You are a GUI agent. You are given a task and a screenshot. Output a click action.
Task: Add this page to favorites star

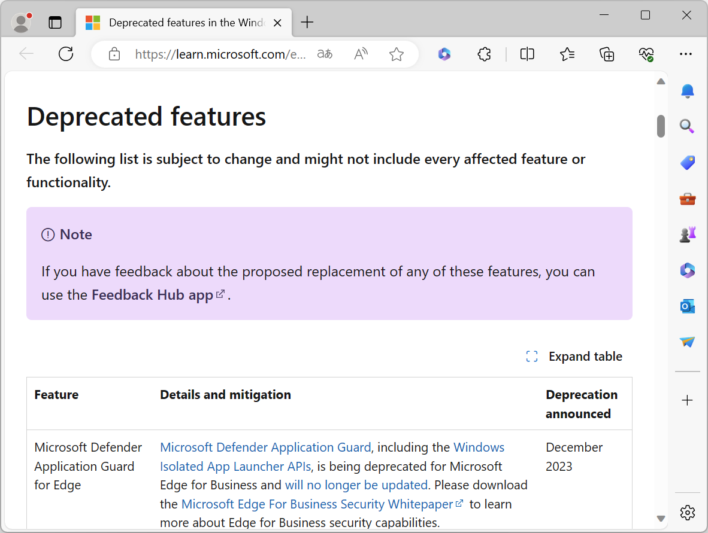click(x=396, y=54)
